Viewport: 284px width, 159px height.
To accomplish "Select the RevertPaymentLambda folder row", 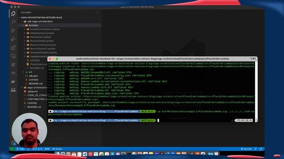I will tap(60, 49).
